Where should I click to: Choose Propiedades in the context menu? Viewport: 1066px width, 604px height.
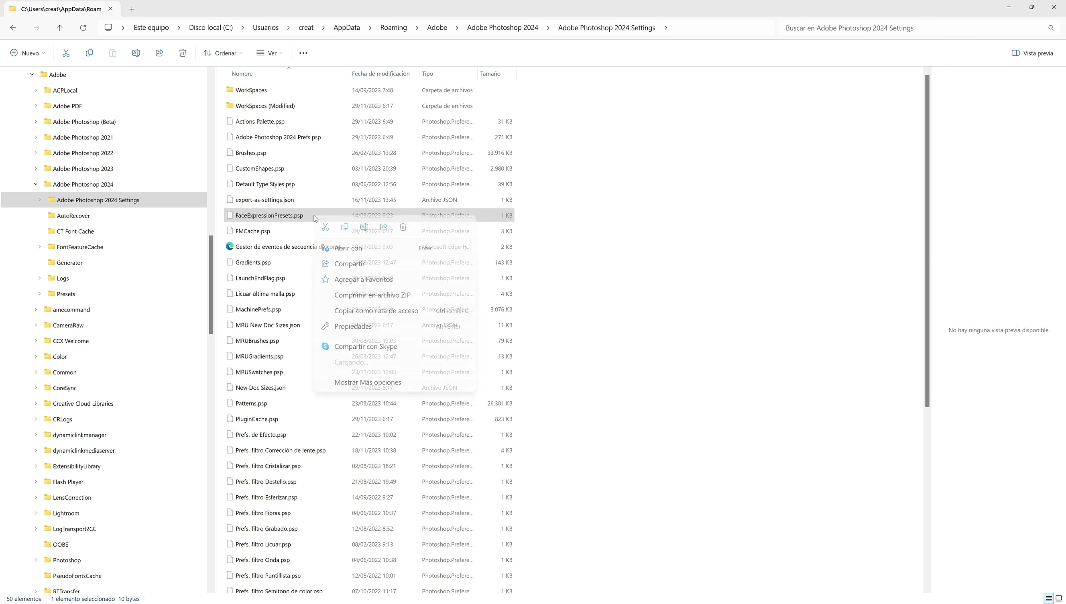pyautogui.click(x=395, y=326)
